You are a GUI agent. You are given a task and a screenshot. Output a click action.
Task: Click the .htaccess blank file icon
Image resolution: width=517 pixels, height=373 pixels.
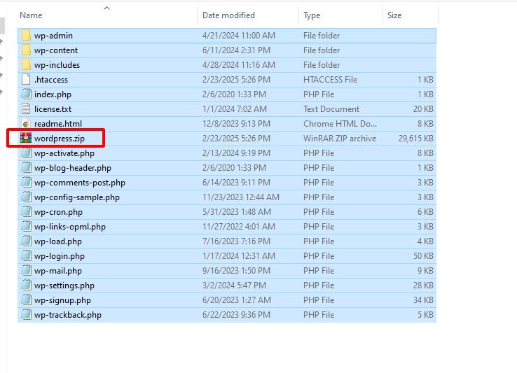(26, 80)
